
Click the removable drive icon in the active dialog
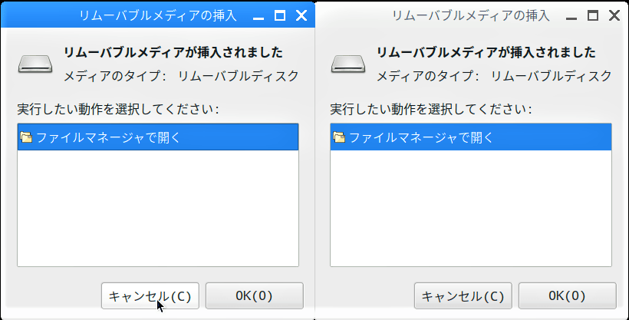tap(35, 64)
